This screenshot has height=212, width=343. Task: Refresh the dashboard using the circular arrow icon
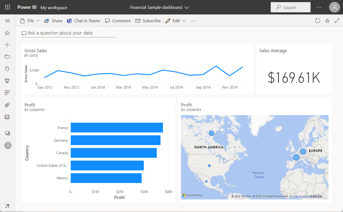pyautogui.click(x=318, y=20)
